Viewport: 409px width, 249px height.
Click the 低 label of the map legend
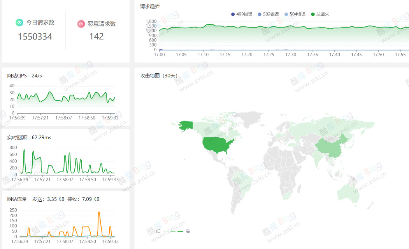click(158, 231)
